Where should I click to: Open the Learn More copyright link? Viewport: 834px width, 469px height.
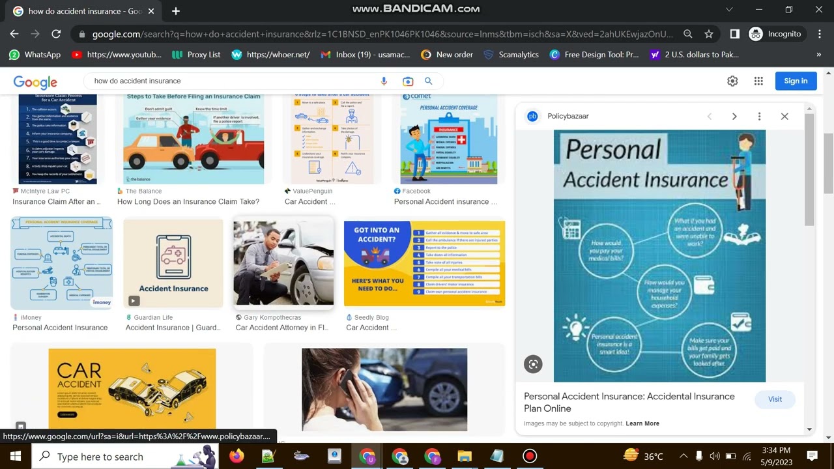(642, 423)
